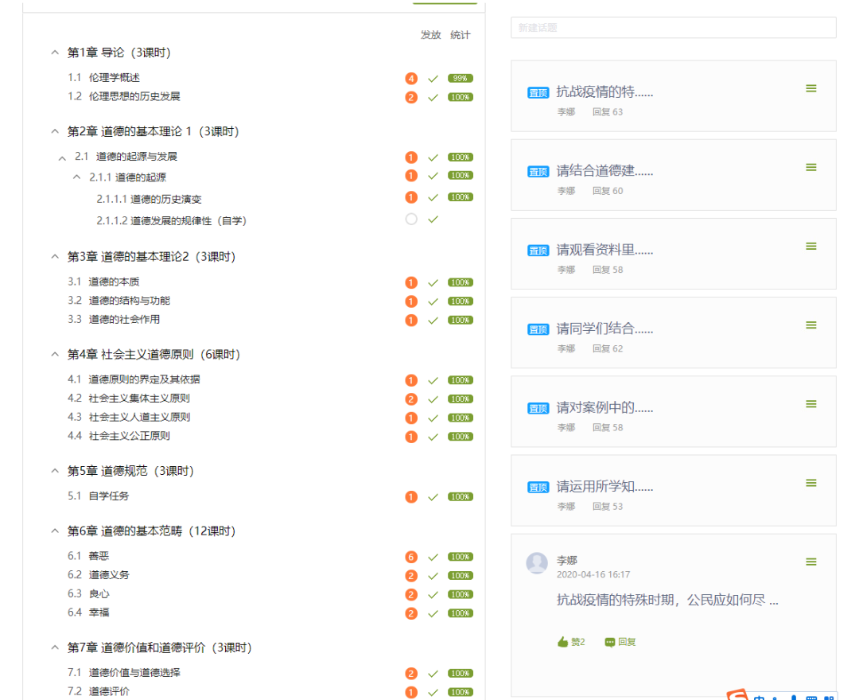
Task: Click the 发放 column header
Action: click(x=430, y=35)
